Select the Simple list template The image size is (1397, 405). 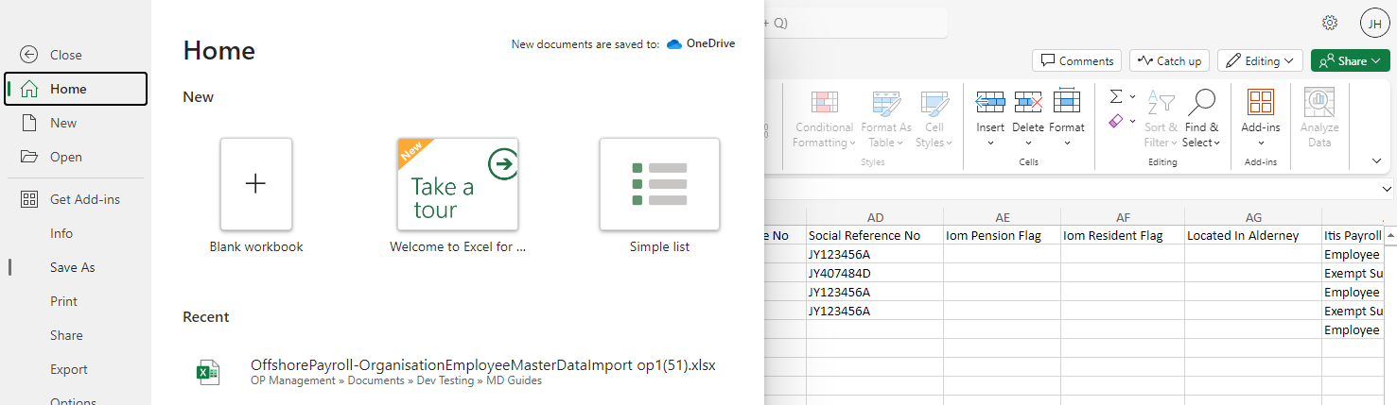[x=659, y=184]
